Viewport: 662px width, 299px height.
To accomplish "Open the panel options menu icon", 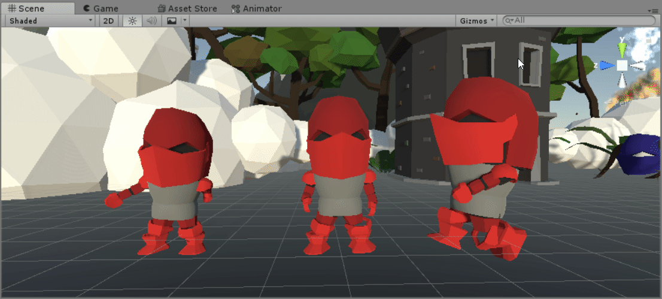I will [652, 11].
